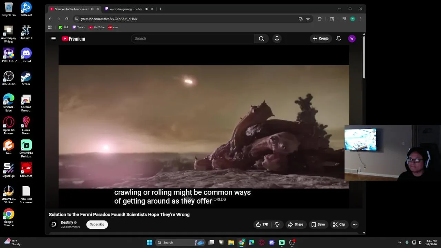Open the Destiny channel avatar
Image resolution: width=441 pixels, height=248 pixels.
(53, 225)
